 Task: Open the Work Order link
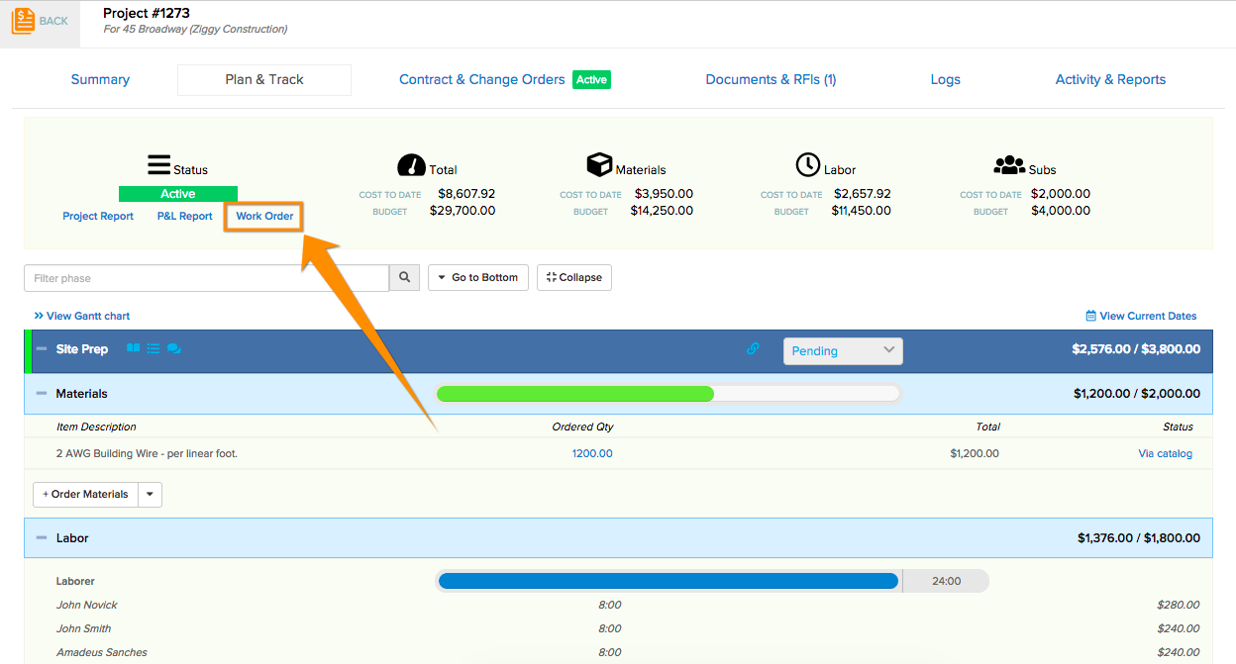[264, 216]
